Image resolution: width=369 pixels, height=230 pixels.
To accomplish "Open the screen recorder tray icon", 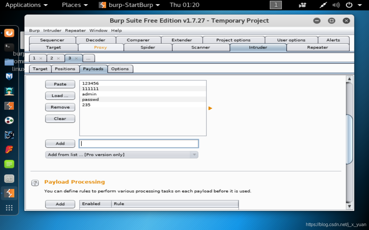I will coord(302,5).
